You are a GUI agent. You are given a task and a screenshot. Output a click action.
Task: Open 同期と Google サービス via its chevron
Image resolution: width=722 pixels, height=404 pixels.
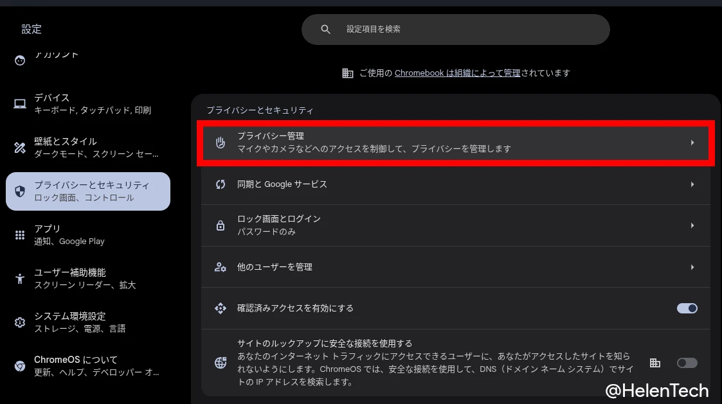692,184
